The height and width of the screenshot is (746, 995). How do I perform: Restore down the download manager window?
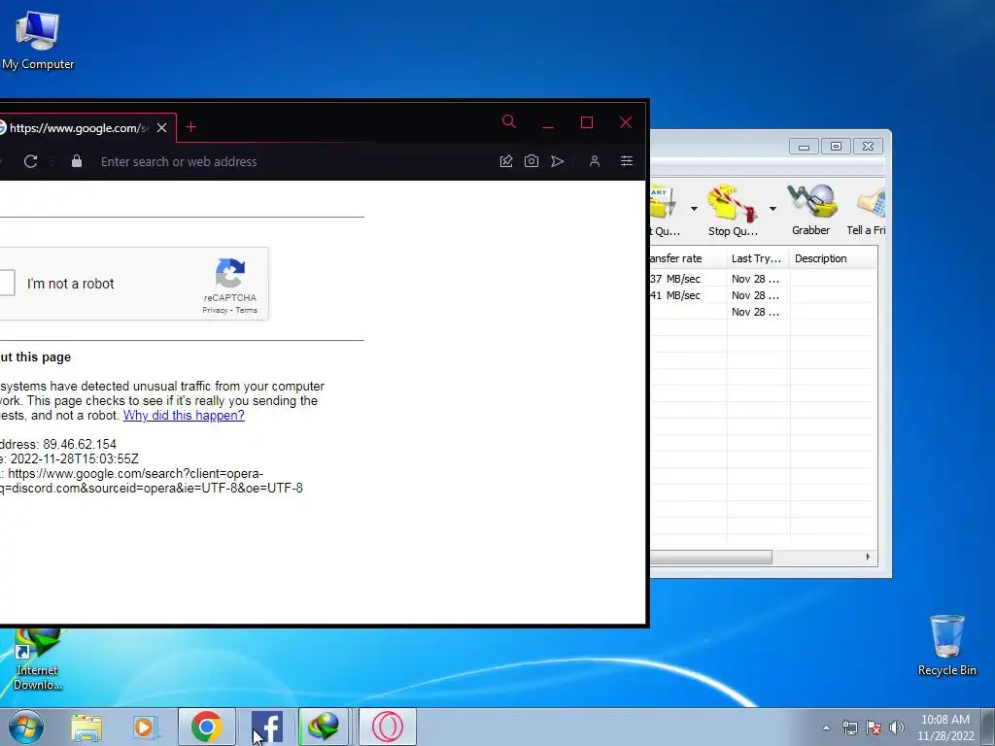836,147
